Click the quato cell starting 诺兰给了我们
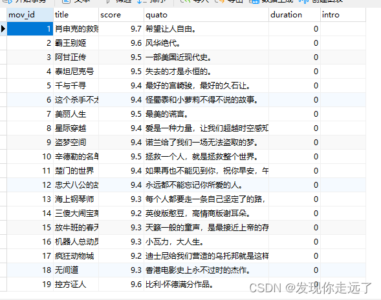The image size is (381, 300). (x=206, y=143)
